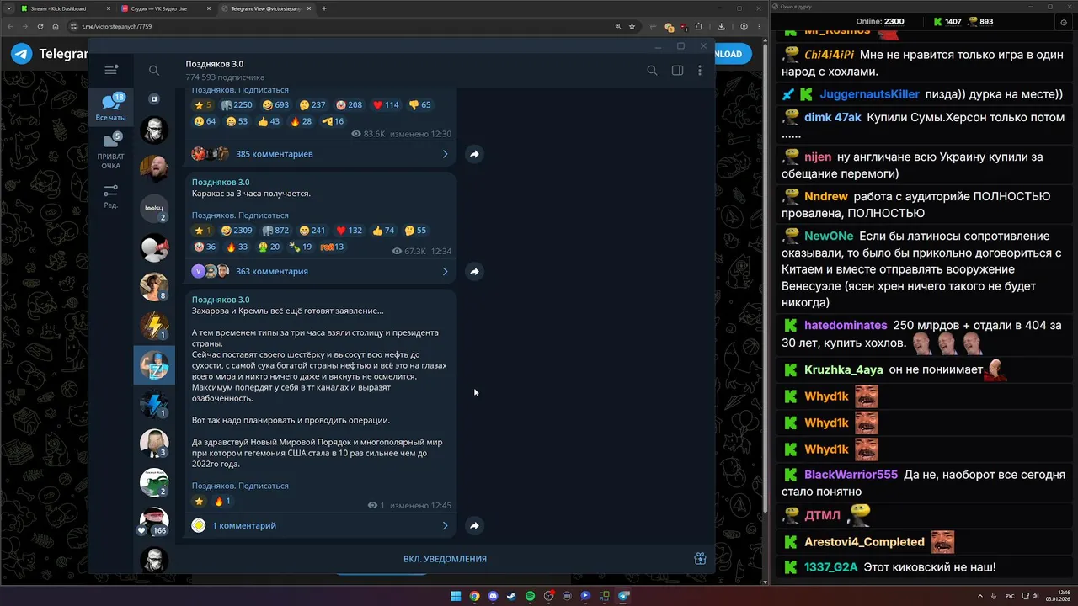Switch to the 'Telegram: View' browser tab
The height and width of the screenshot is (606, 1078).
[x=265, y=8]
